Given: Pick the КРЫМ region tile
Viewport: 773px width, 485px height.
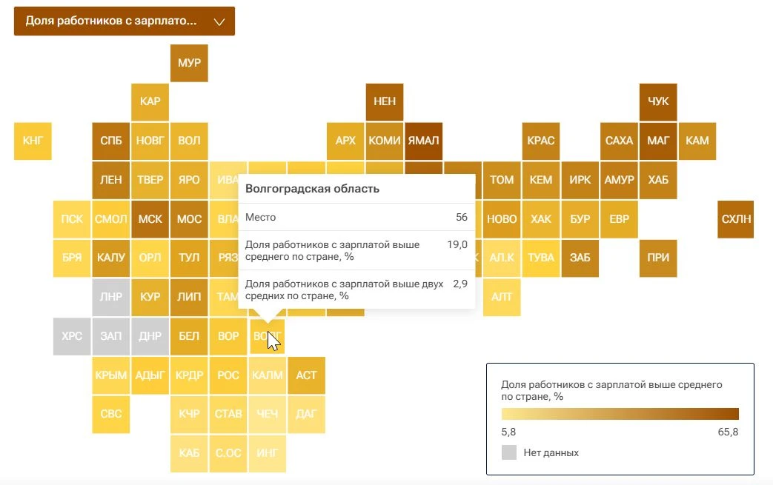Looking at the screenshot, I should tap(111, 375).
